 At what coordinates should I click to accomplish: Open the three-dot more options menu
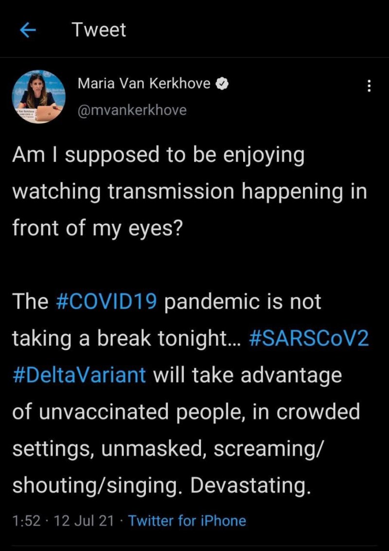pyautogui.click(x=369, y=87)
